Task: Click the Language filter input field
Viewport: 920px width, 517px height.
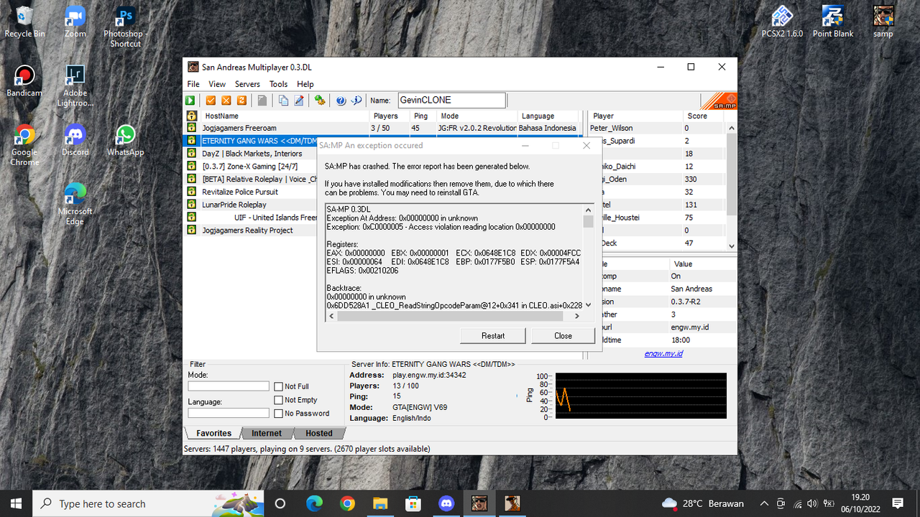Action: pyautogui.click(x=229, y=413)
